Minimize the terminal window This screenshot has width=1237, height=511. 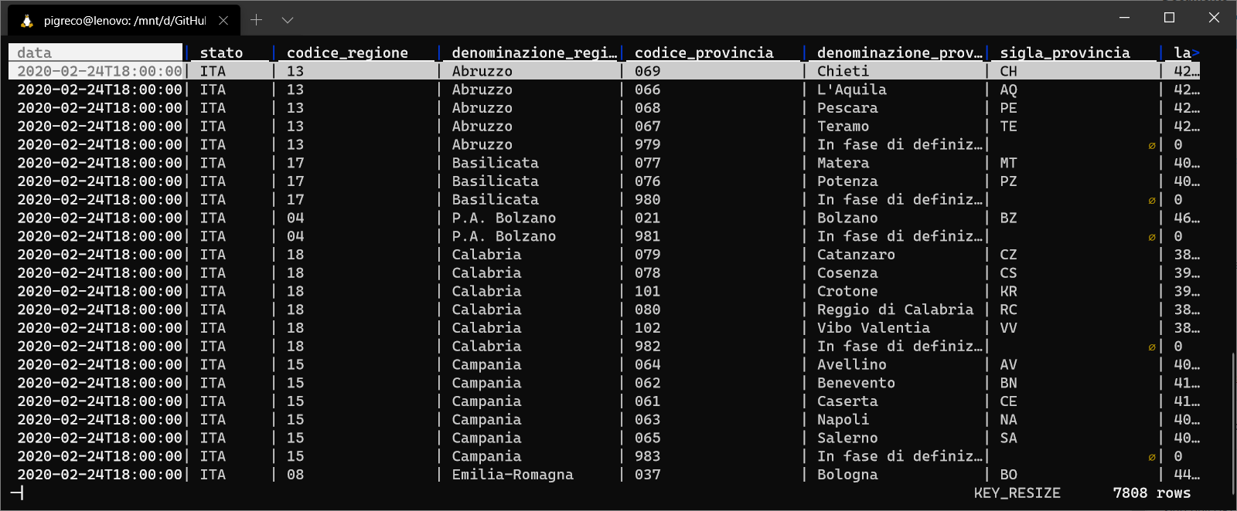tap(1124, 17)
